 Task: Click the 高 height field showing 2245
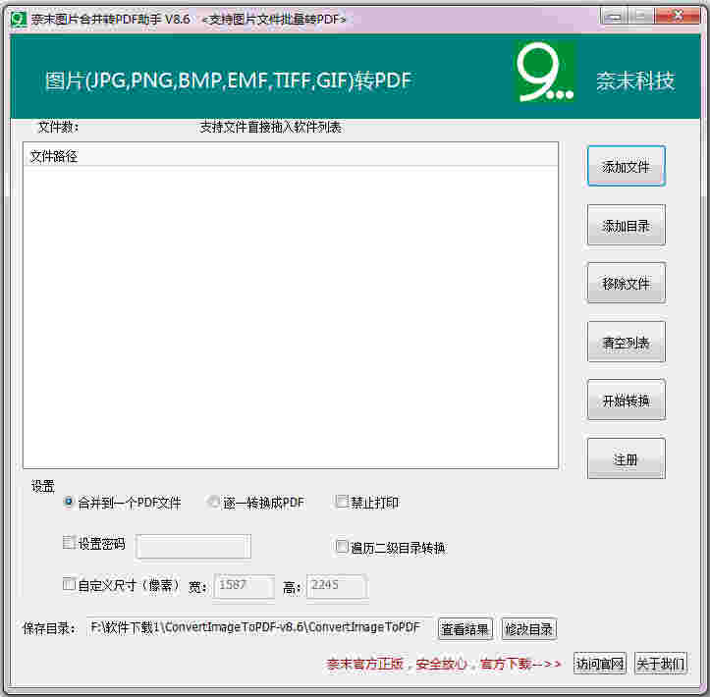tap(338, 586)
